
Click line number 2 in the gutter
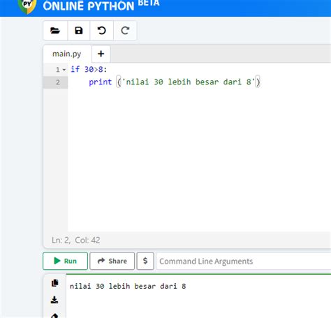(x=58, y=82)
